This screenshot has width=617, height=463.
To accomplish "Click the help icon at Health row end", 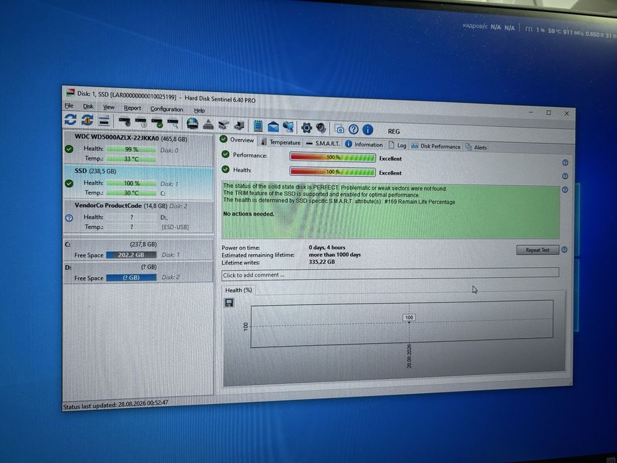I will pos(565,176).
